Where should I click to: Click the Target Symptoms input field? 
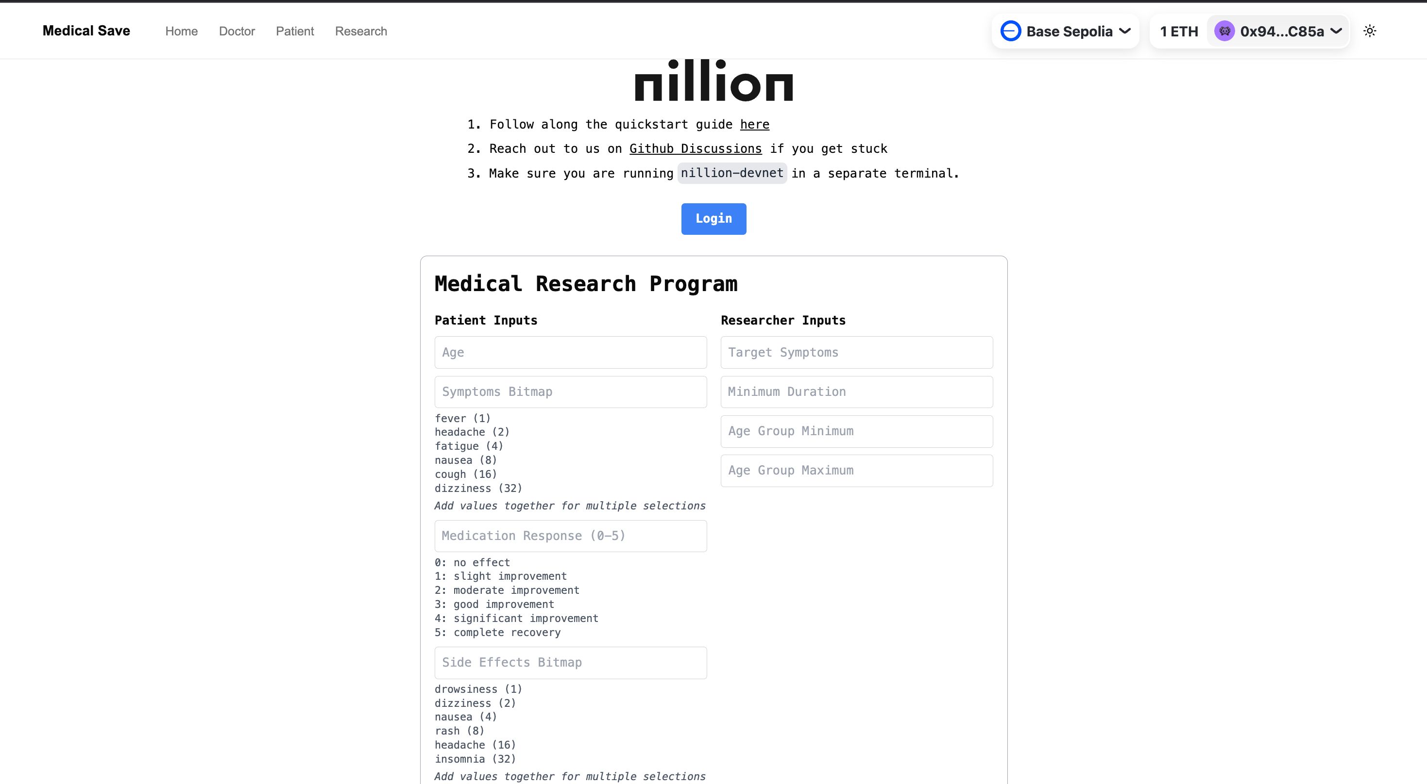coord(856,352)
